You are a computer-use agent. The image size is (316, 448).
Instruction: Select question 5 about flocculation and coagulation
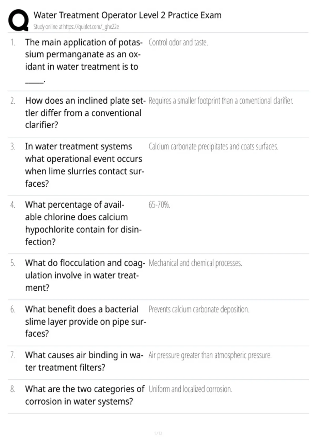[85, 275]
